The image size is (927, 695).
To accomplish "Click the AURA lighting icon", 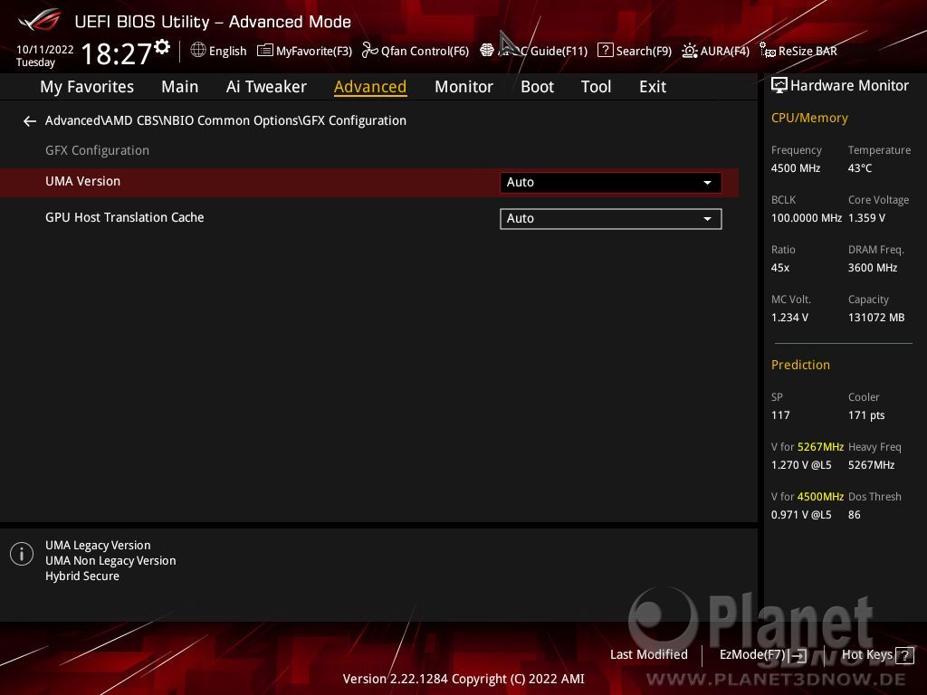I will click(x=689, y=51).
